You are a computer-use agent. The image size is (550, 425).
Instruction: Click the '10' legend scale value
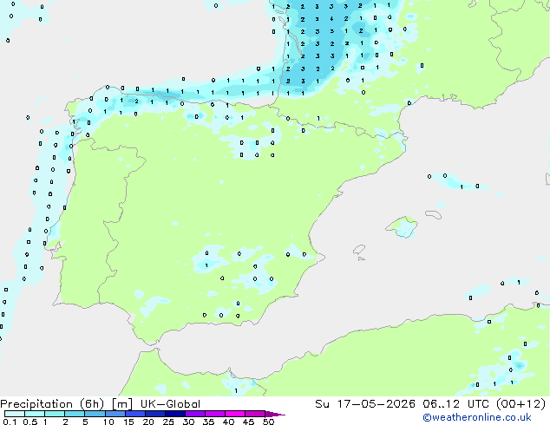pyautogui.click(x=108, y=422)
